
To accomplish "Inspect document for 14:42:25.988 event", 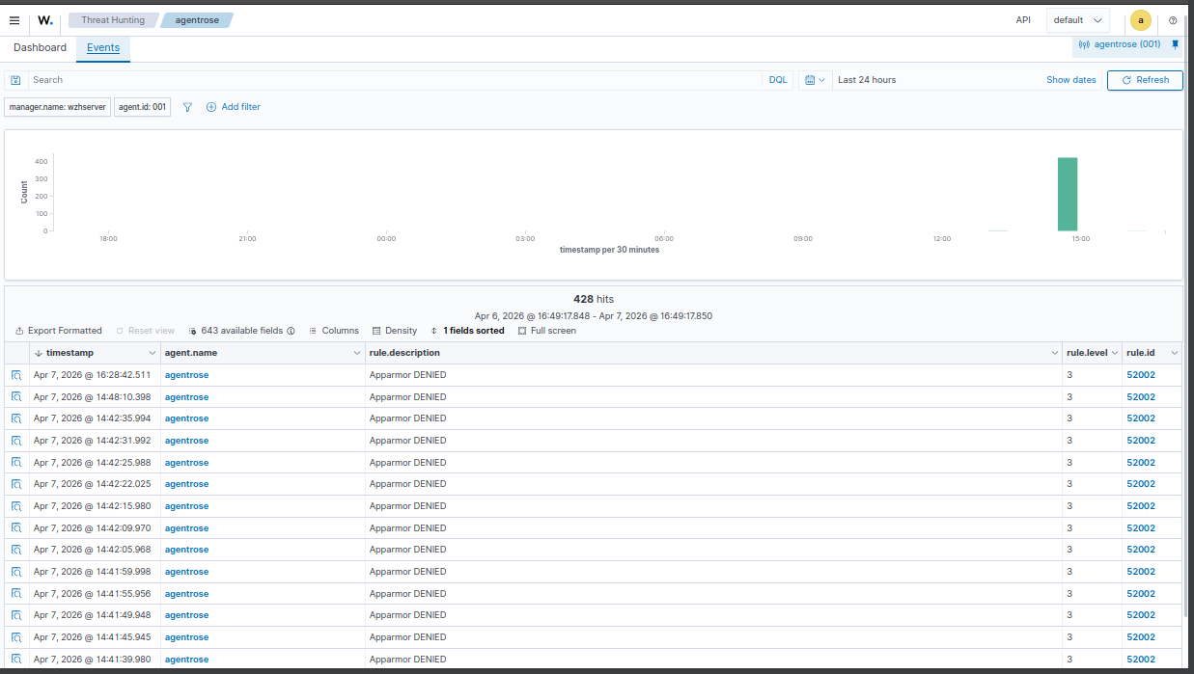I will point(16,463).
